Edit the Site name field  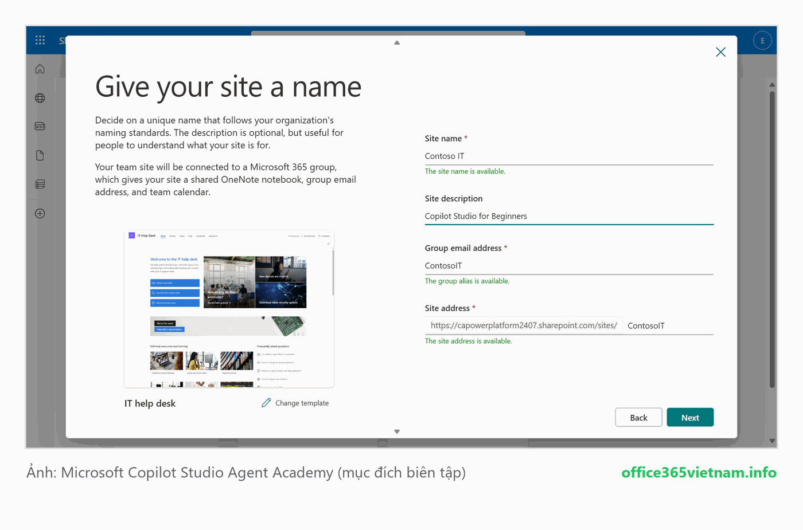pos(569,156)
